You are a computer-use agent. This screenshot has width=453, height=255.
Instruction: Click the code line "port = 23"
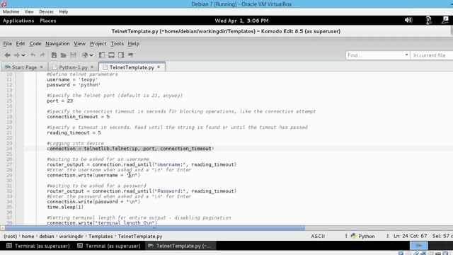tap(59, 101)
